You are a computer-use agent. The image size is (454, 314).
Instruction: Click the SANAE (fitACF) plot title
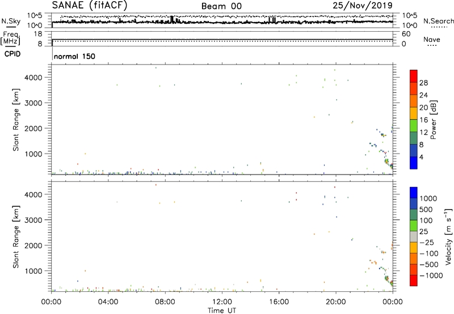90,5
